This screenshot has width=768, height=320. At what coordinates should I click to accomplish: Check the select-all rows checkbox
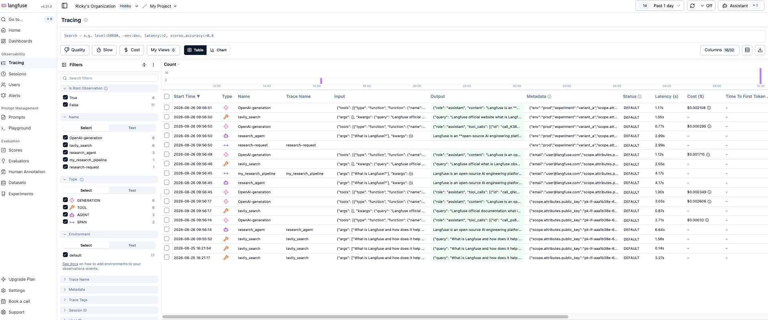click(166, 97)
